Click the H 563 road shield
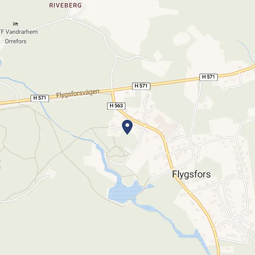Viewport: 255px width, 255px height. [x=116, y=106]
